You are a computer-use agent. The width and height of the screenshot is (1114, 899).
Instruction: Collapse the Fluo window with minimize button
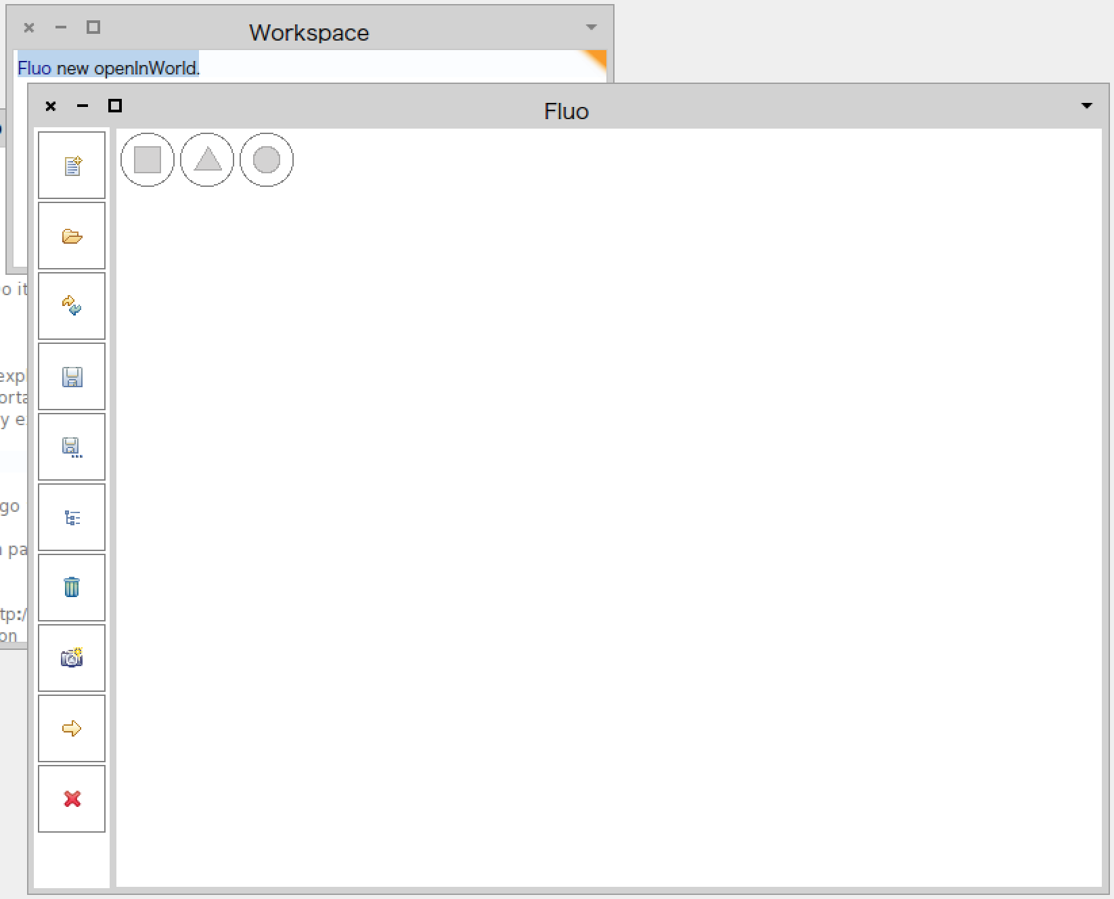point(83,106)
